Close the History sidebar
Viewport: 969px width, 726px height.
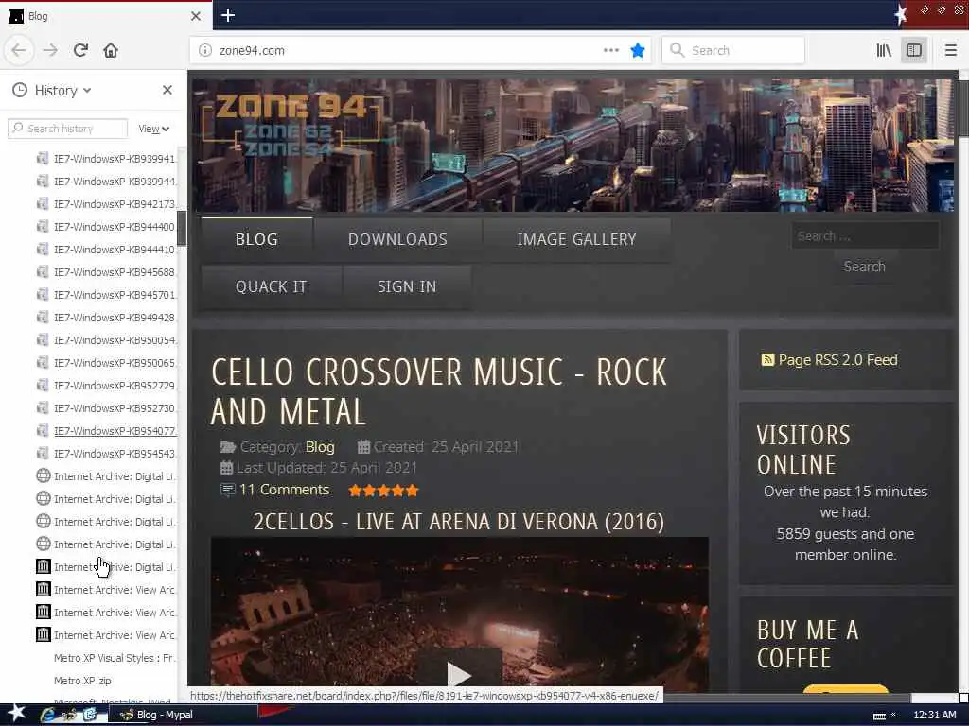tap(167, 90)
